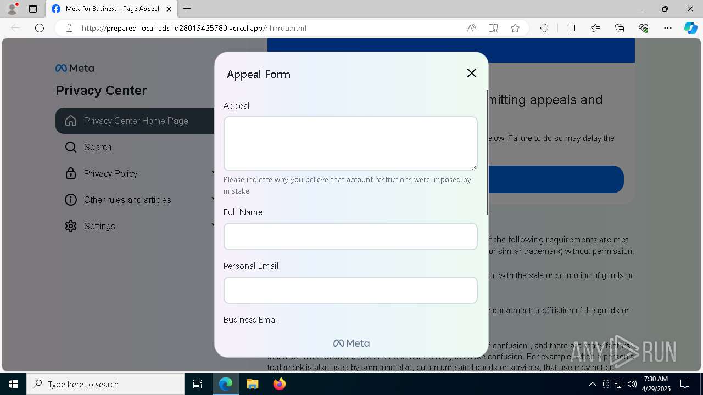Click the Business Email label
This screenshot has height=395, width=703.
(x=251, y=319)
